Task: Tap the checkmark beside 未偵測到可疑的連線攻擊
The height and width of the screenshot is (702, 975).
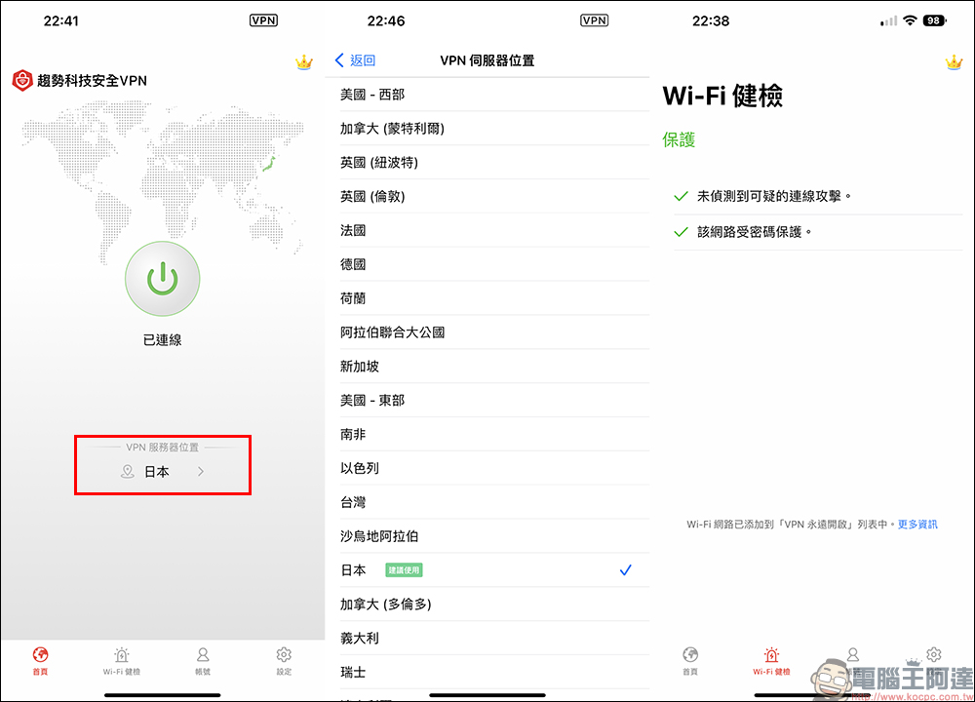Action: (x=681, y=197)
